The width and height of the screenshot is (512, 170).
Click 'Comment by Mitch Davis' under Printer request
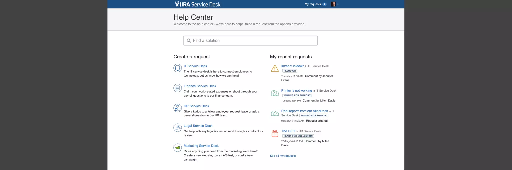pos(319,101)
